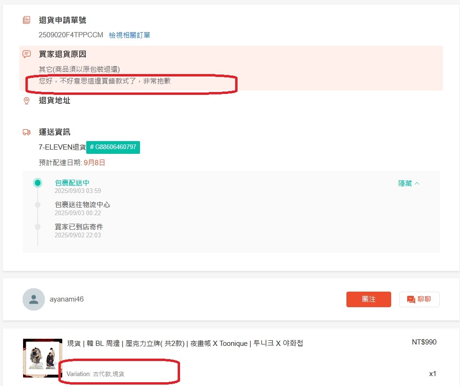
Task: Click the 包裹配送中 status entry
Action: pos(72,183)
